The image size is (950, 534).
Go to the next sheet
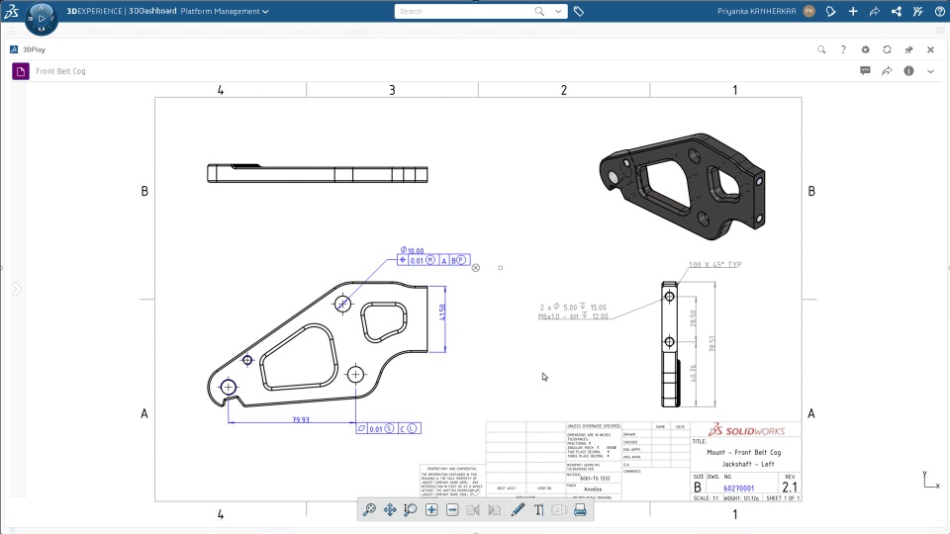(x=495, y=510)
